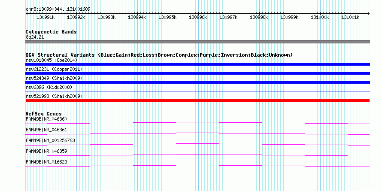Open gene label FAM49B|NR_046361
Screen dimensions: 382x191
coord(46,130)
